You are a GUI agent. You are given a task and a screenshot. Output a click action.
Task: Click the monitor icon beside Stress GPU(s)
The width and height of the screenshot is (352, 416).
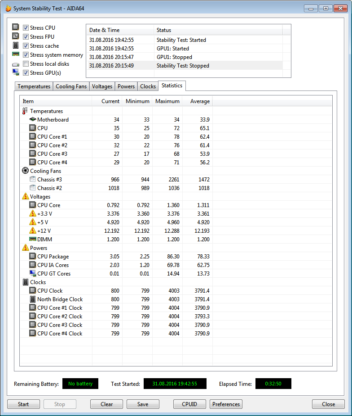16,72
